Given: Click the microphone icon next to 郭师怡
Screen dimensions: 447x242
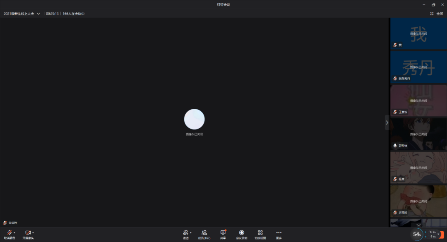Looking at the screenshot, I should pyautogui.click(x=395, y=146).
